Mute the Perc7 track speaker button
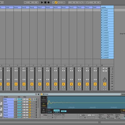The image size is (125, 125). pyautogui.click(x=40, y=84)
